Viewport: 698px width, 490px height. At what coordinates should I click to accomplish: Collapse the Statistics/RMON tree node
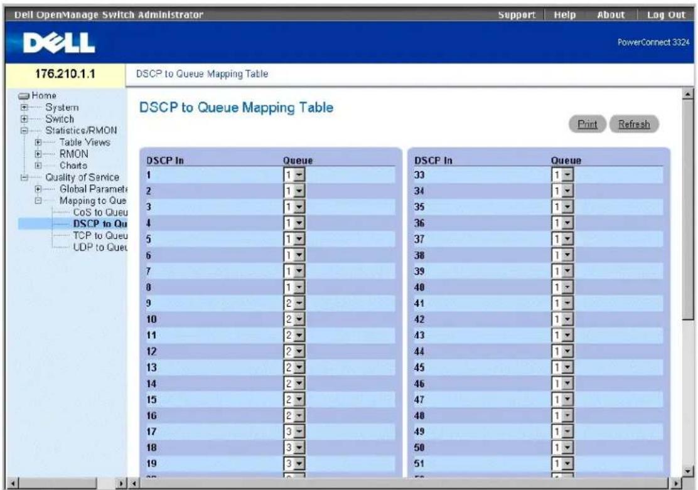(x=24, y=131)
